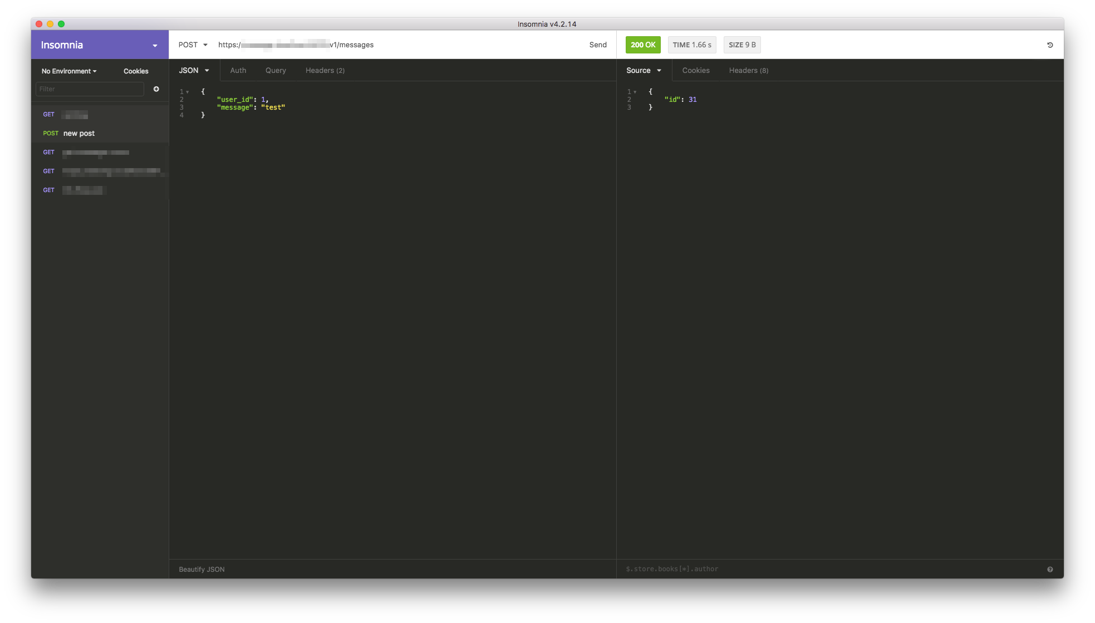View the Headers (8) response tab
This screenshot has width=1095, height=623.
coord(748,70)
